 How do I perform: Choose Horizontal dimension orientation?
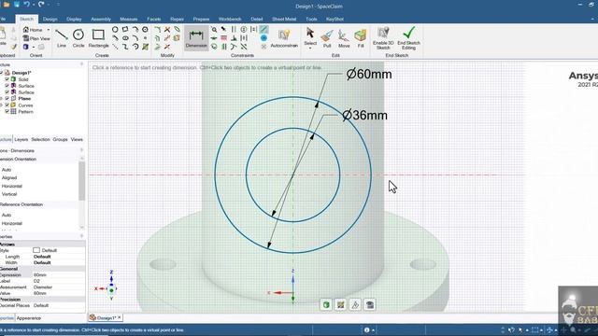[12, 187]
